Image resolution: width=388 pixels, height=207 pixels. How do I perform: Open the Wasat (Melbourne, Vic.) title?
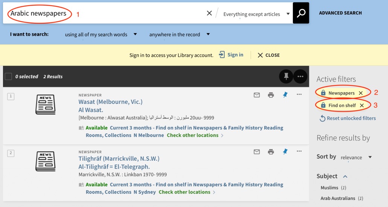point(110,102)
